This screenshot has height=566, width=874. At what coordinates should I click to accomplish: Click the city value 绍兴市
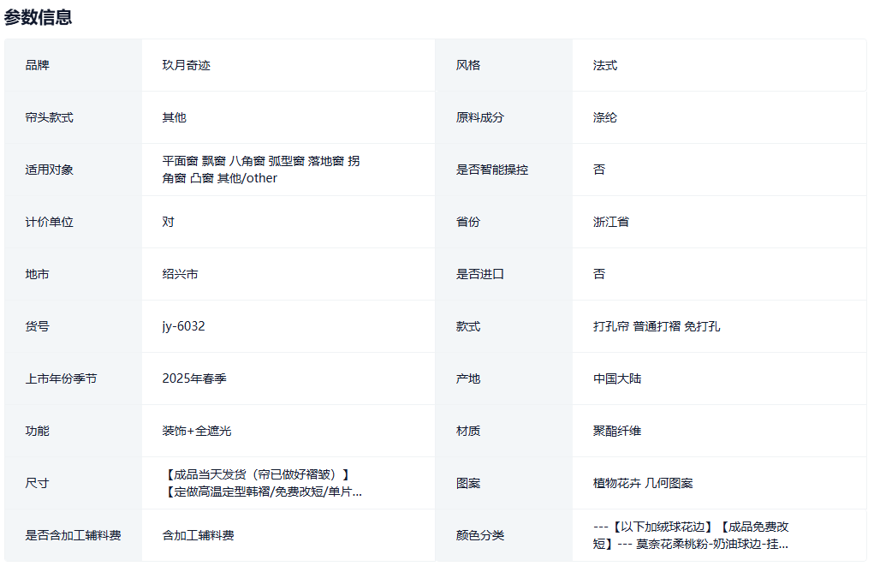pos(180,274)
